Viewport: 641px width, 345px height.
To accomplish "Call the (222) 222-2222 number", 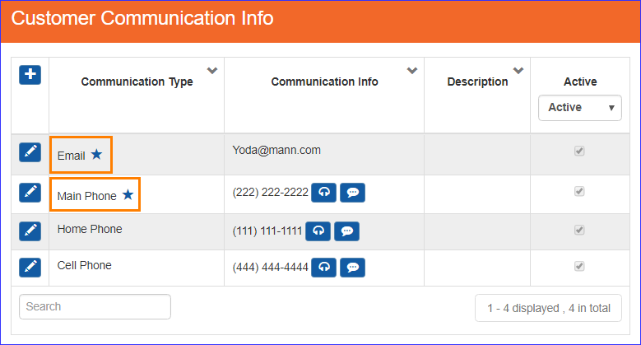I will (323, 193).
